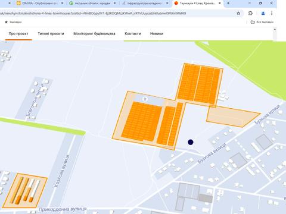Image resolution: width=286 pixels, height=214 pixels.
Task: Click the Казкова вулиця street label
Action: pos(62,171)
